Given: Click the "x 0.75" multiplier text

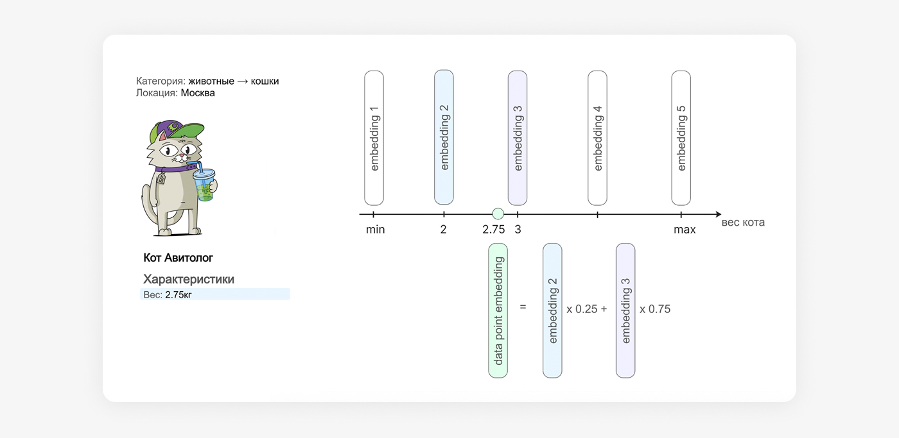Looking at the screenshot, I should (x=655, y=309).
